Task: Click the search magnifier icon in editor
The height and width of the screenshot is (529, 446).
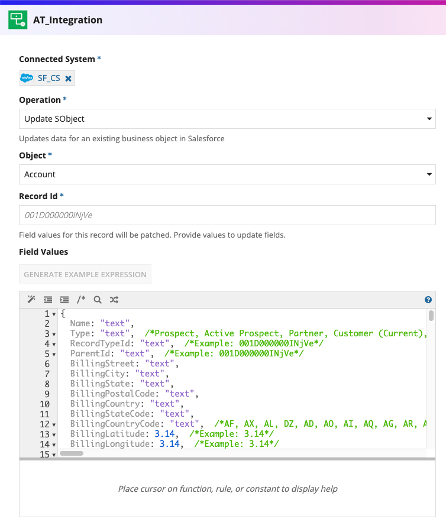Action: [98, 300]
